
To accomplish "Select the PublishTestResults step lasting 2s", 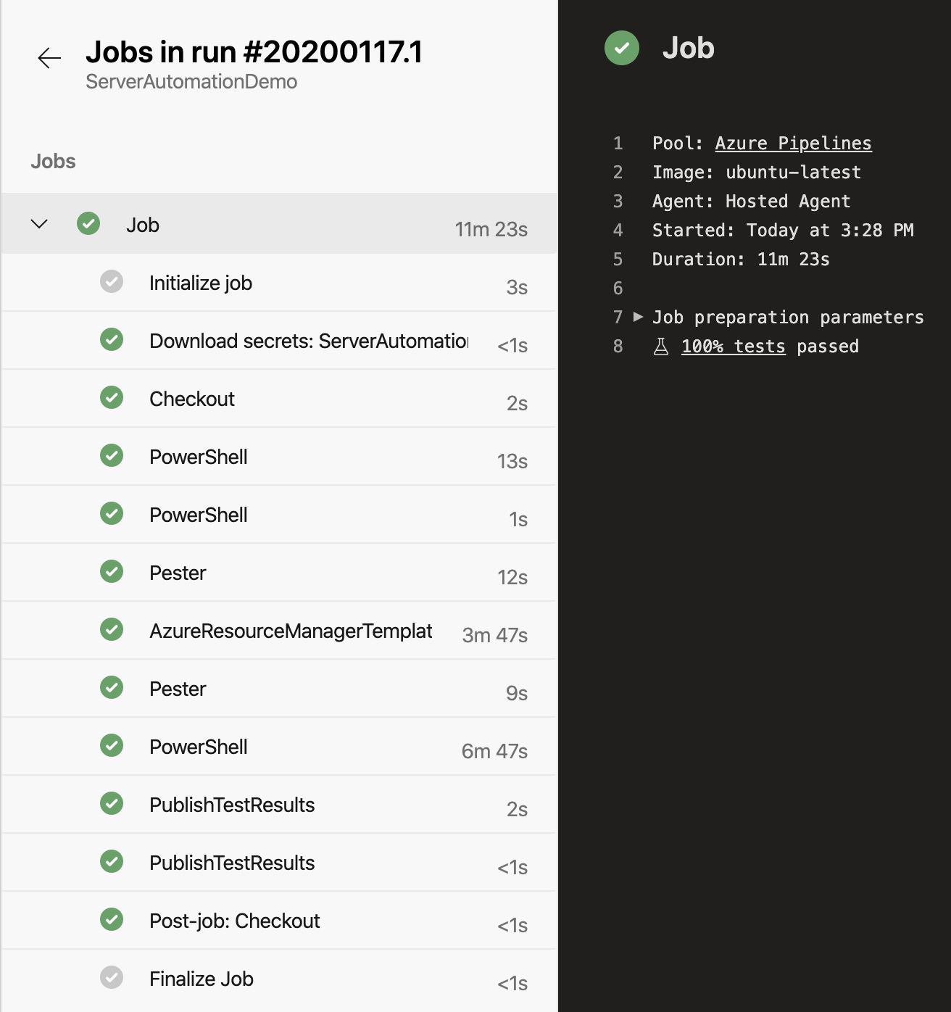I will (x=232, y=805).
